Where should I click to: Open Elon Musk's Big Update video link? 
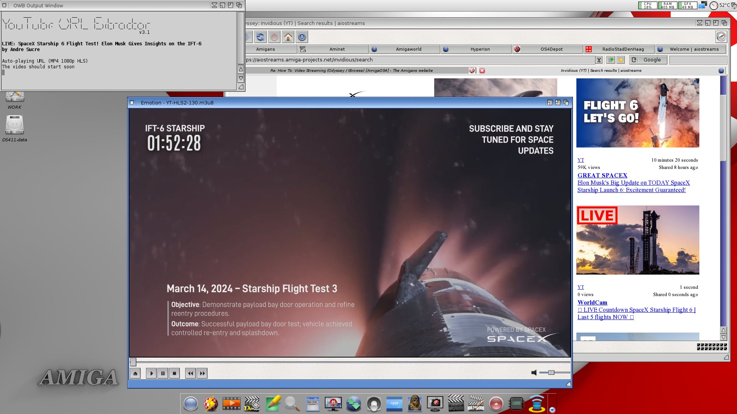tap(634, 186)
